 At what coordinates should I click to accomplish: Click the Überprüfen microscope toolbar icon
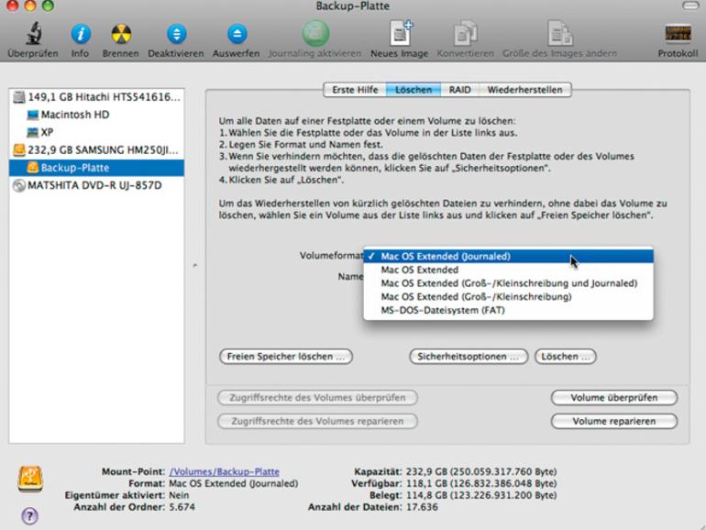[x=34, y=33]
